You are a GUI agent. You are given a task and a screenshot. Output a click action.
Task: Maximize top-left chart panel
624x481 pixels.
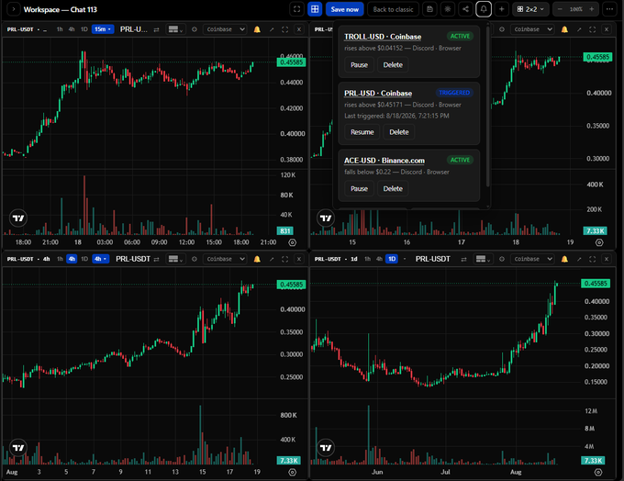[285, 29]
